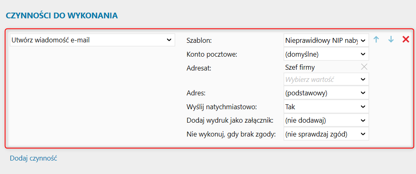The image size is (416, 174).
Task: Remove Szef firmy recipient with X
Action: click(364, 67)
